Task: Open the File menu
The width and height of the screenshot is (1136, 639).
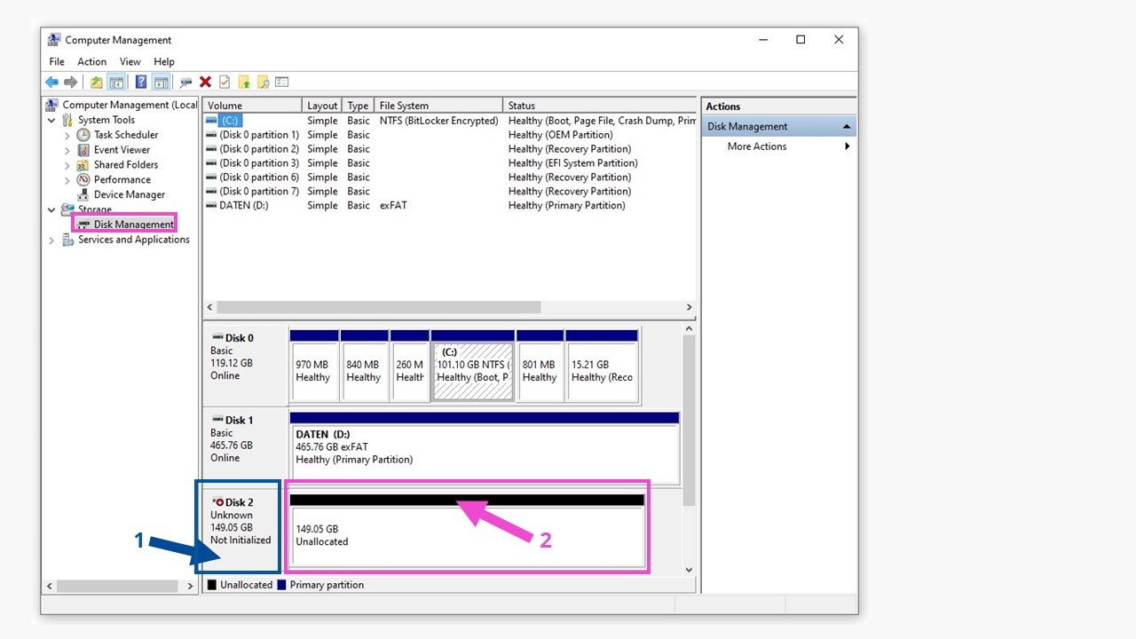Action: pos(57,62)
